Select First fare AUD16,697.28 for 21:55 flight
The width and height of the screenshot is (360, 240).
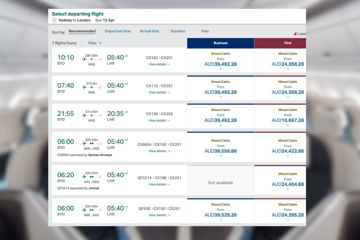click(288, 120)
